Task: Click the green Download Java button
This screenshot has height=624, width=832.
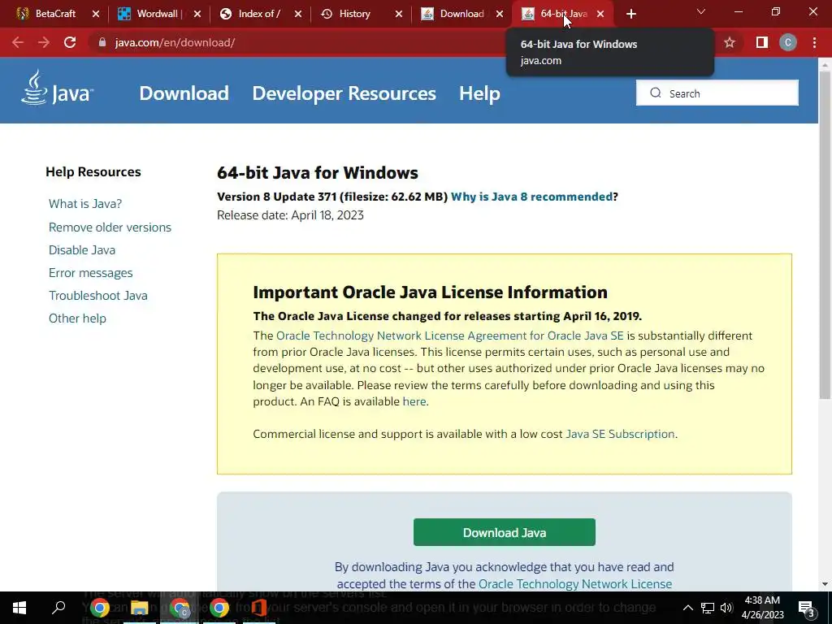Action: pyautogui.click(x=504, y=532)
